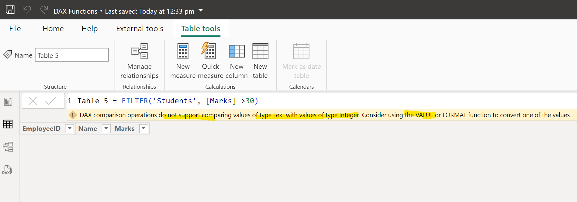This screenshot has height=202, width=577.
Task: Open DAX query view in sidebar
Action: point(7,170)
